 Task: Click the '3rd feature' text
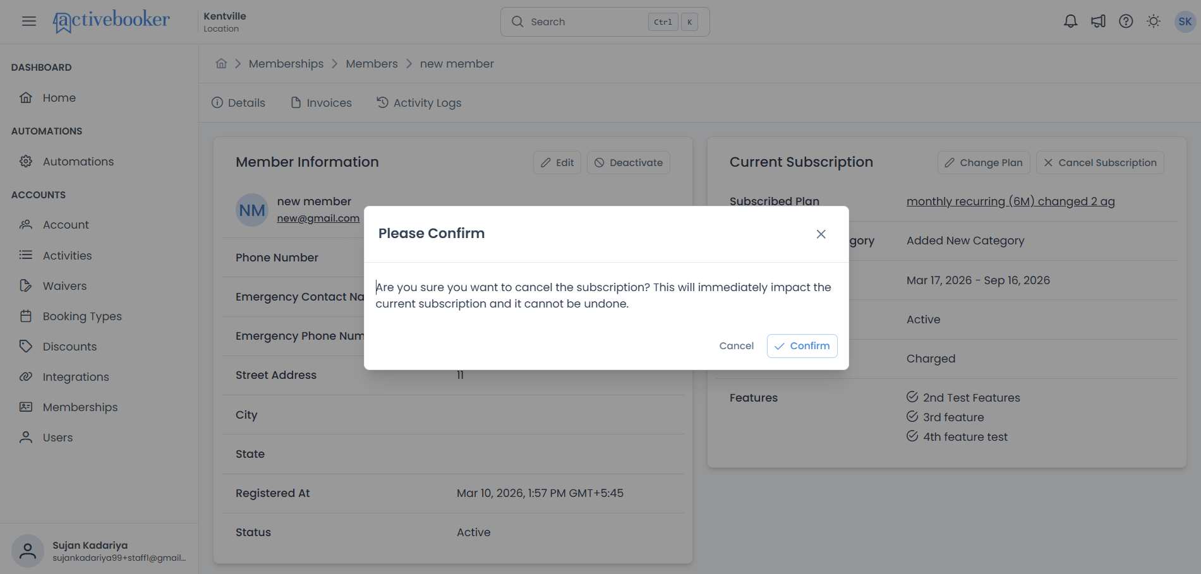(953, 417)
